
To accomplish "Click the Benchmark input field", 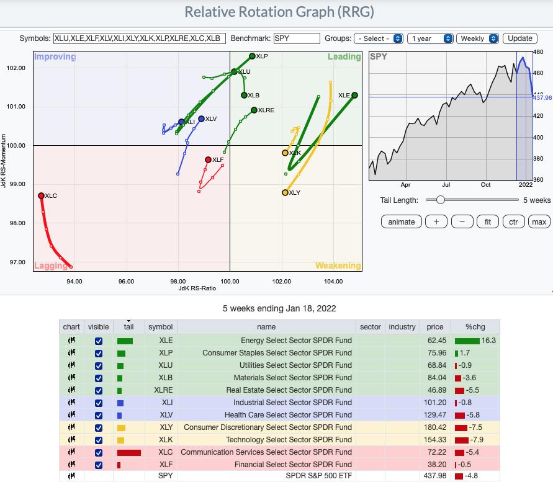I will pyautogui.click(x=296, y=38).
